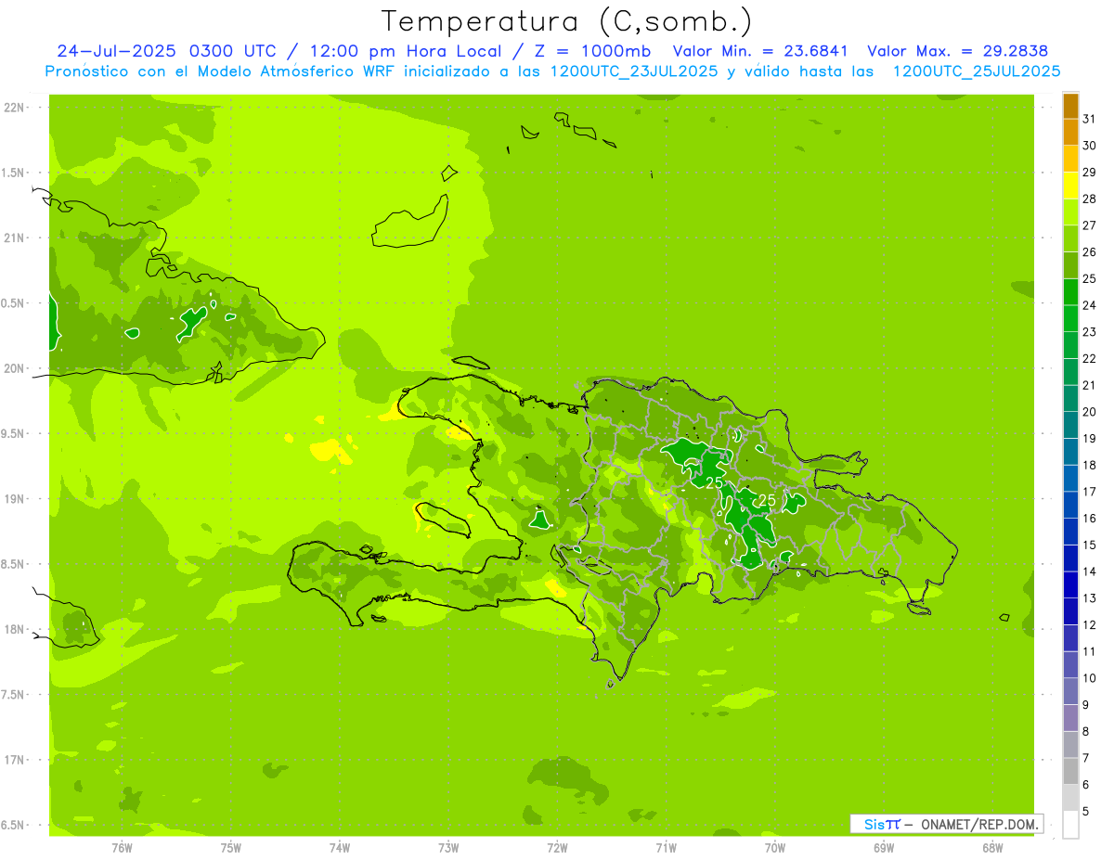Click the '24' label on the color scale

pos(1090,305)
